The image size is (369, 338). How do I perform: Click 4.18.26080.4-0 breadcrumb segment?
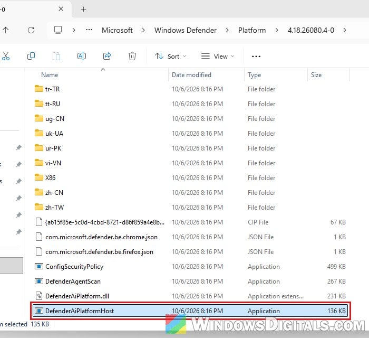tap(311, 30)
